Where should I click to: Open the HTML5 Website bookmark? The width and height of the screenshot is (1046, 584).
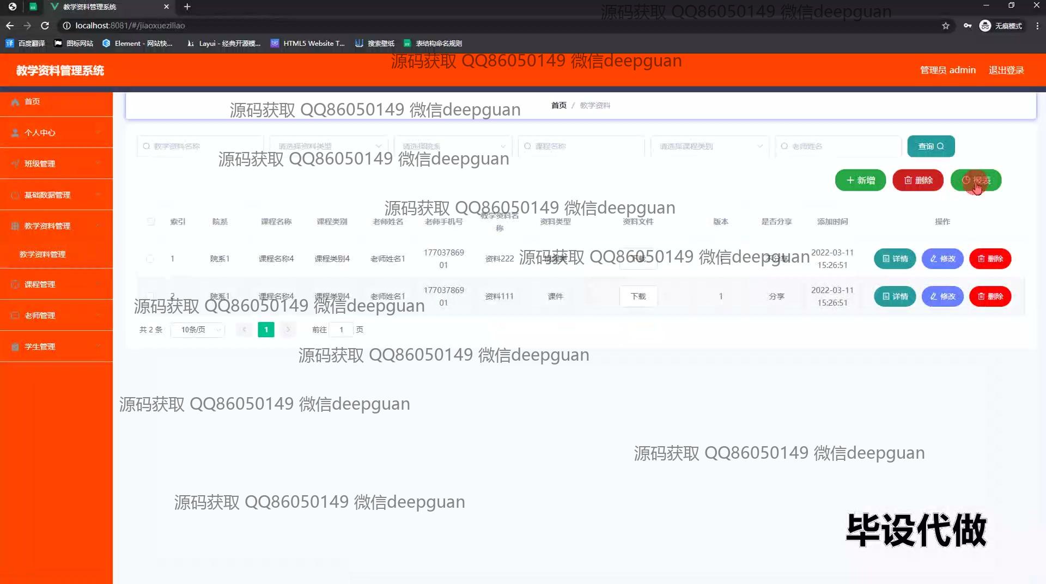pos(308,44)
